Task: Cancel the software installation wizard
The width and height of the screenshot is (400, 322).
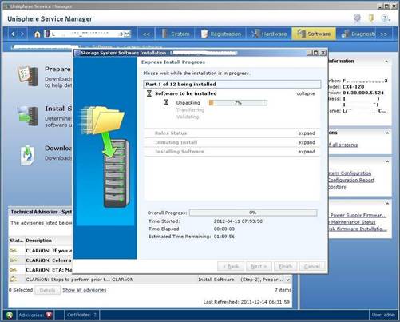Action: click(x=312, y=266)
